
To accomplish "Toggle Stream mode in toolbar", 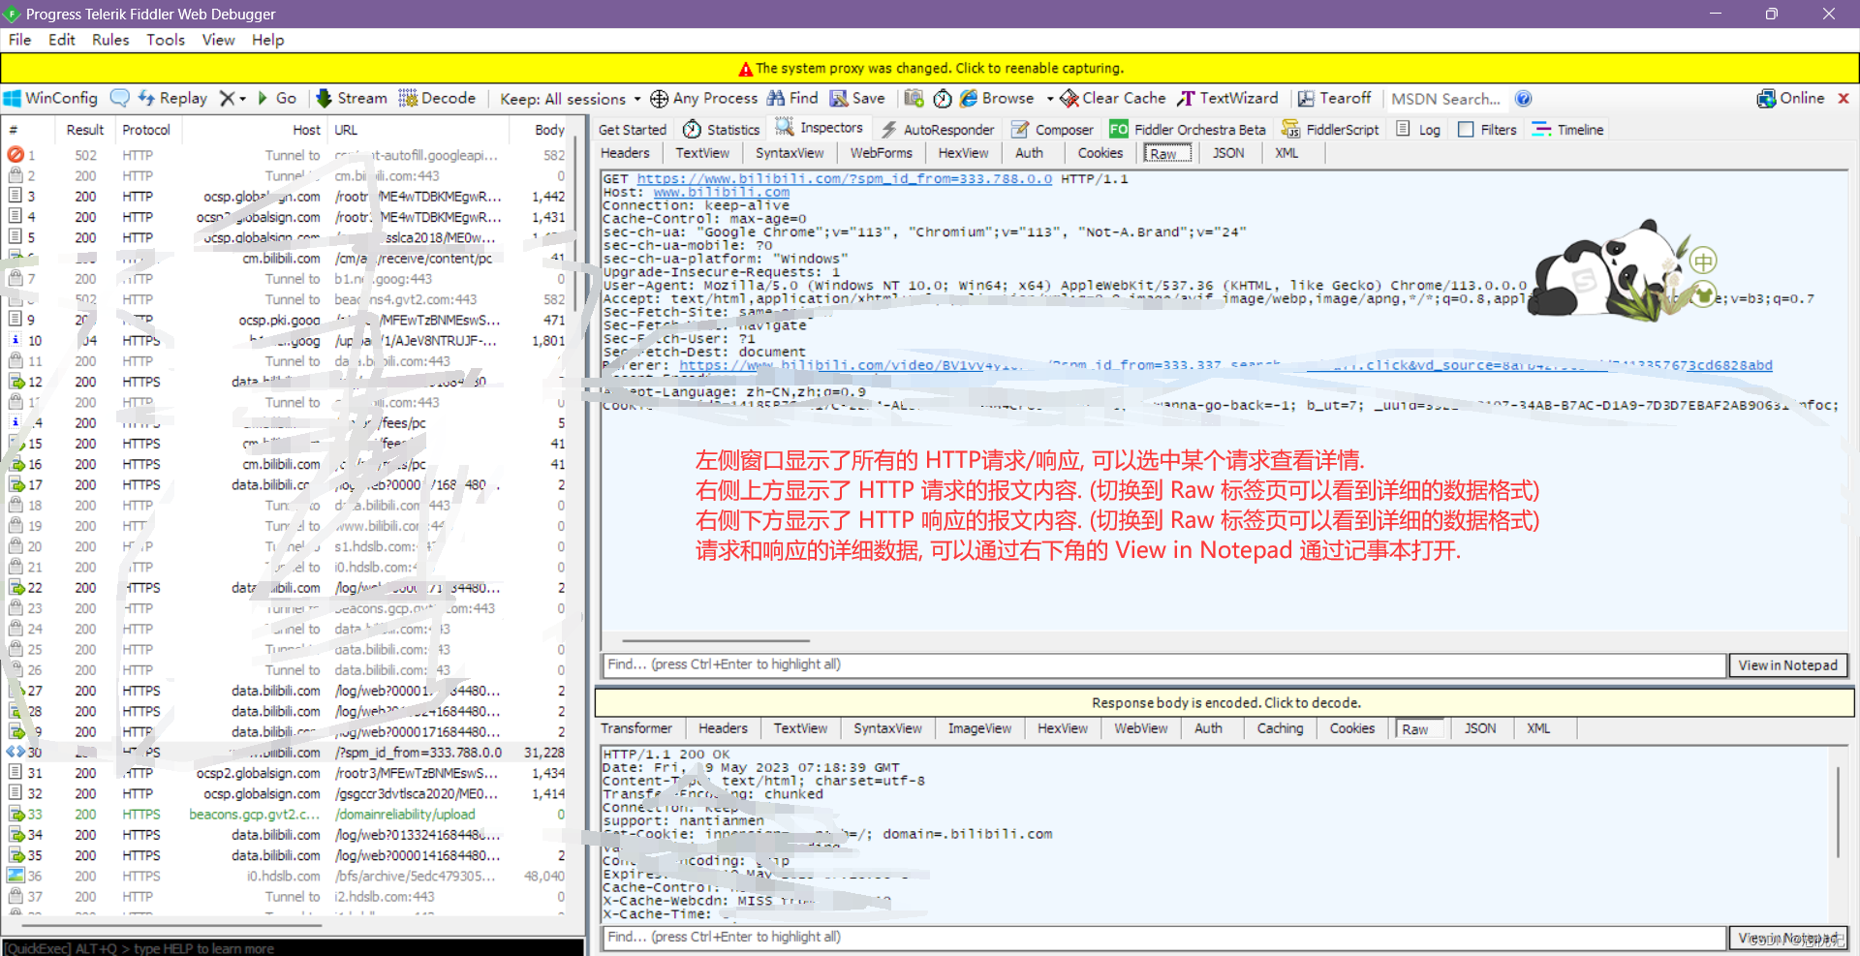I will pos(352,99).
